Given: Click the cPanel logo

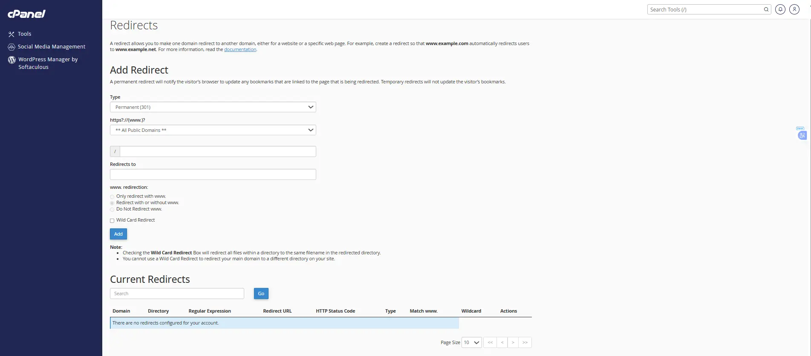Looking at the screenshot, I should click(26, 14).
